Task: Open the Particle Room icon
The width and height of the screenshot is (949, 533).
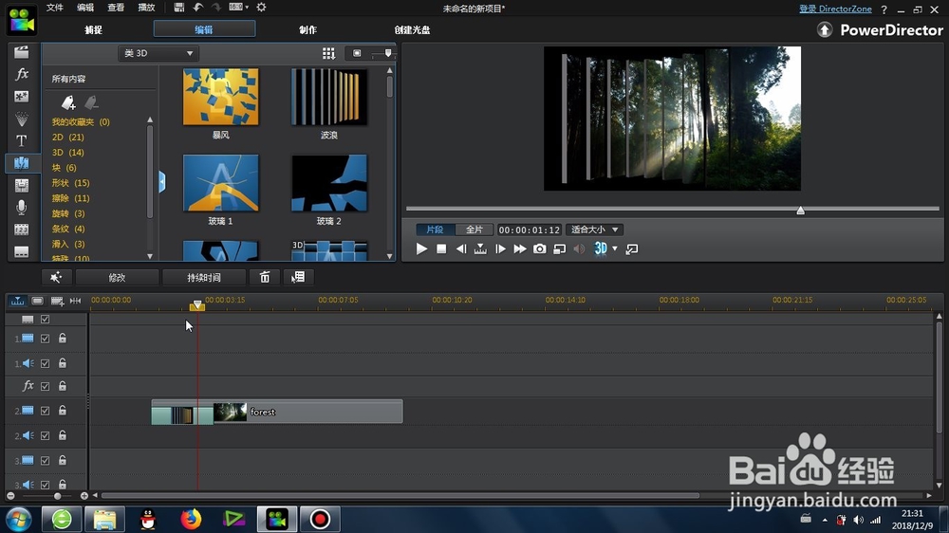Action: coord(22,119)
